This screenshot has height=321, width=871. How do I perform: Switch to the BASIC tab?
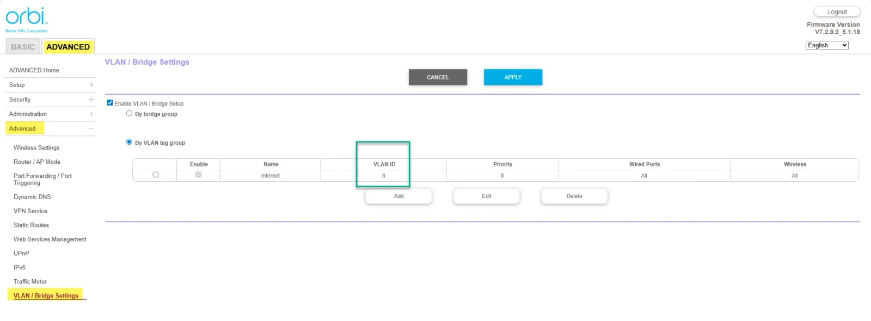click(23, 47)
